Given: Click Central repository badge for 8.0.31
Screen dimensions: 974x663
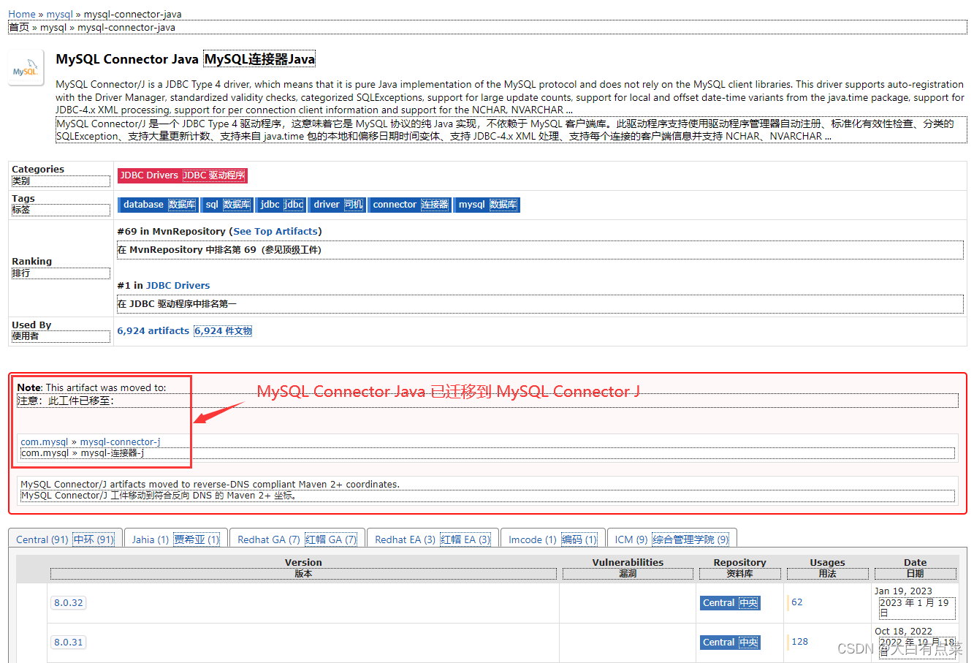Looking at the screenshot, I should [x=730, y=643].
